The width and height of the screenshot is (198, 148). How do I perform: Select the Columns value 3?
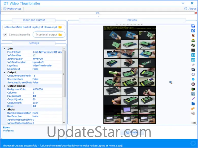point(47,93)
